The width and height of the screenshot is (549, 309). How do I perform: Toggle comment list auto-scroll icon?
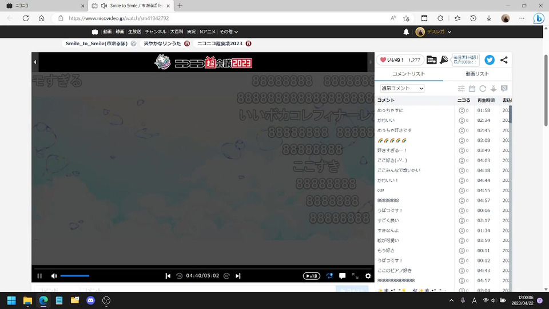494,89
